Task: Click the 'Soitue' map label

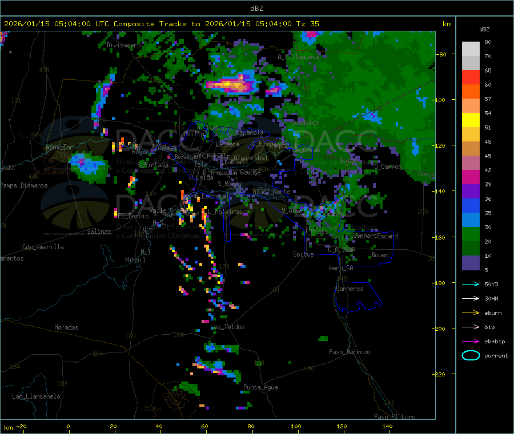Action: click(x=303, y=254)
